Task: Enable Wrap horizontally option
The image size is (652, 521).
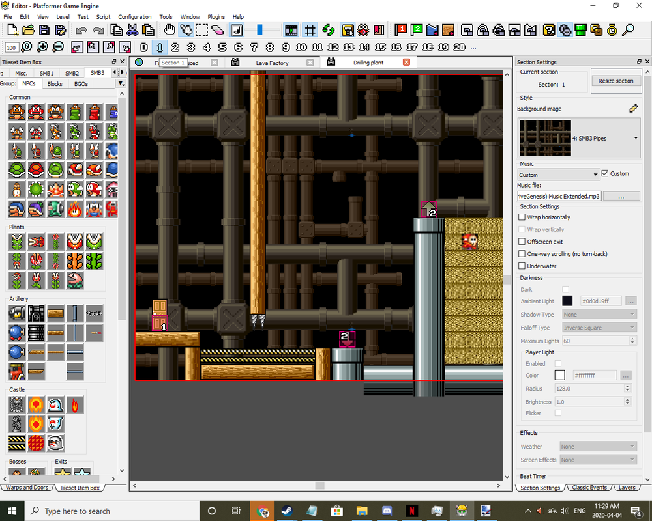Action: [522, 218]
